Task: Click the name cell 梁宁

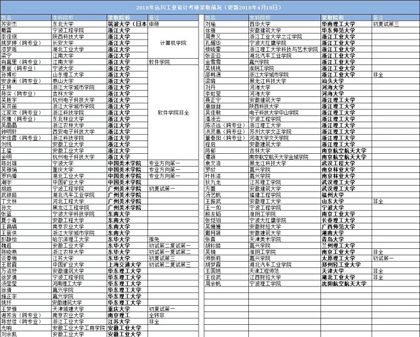Action: tap(26, 56)
